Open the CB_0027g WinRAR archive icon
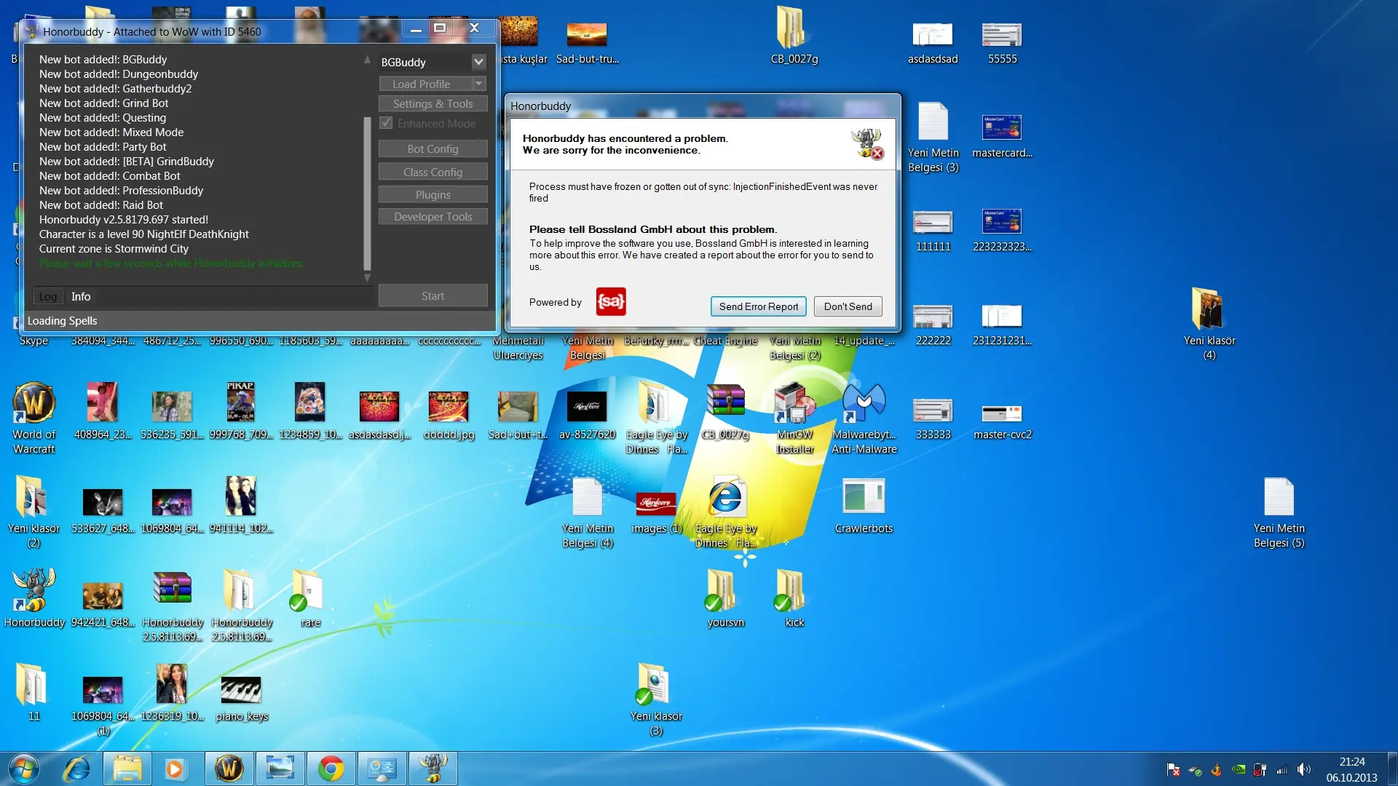 click(725, 412)
